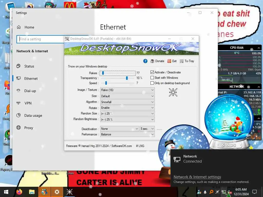The width and height of the screenshot is (263, 197).
Task: Open Network & Internet settings link in flyout
Action: tap(197, 177)
